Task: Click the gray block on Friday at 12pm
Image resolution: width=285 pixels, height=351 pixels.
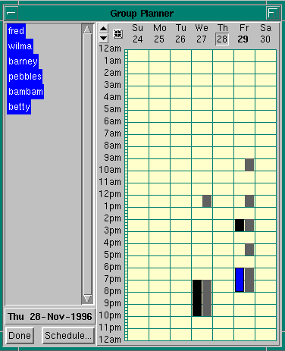Action: (249, 201)
